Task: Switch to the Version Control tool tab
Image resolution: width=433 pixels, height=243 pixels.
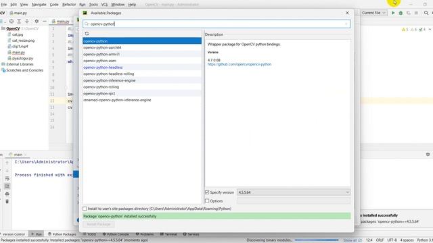Action: pyautogui.click(x=13, y=234)
